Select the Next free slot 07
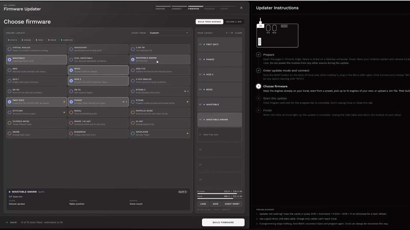Image resolution: width=410 pixels, height=230 pixels. [220, 135]
